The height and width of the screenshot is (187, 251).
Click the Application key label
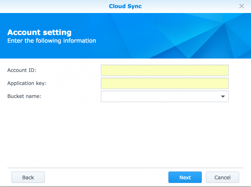pyautogui.click(x=27, y=83)
